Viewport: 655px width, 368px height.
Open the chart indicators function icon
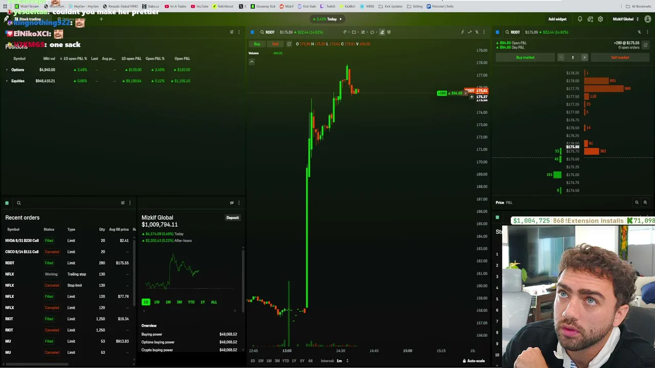[463, 32]
